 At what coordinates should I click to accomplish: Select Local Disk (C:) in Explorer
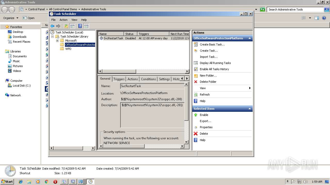point(22,86)
